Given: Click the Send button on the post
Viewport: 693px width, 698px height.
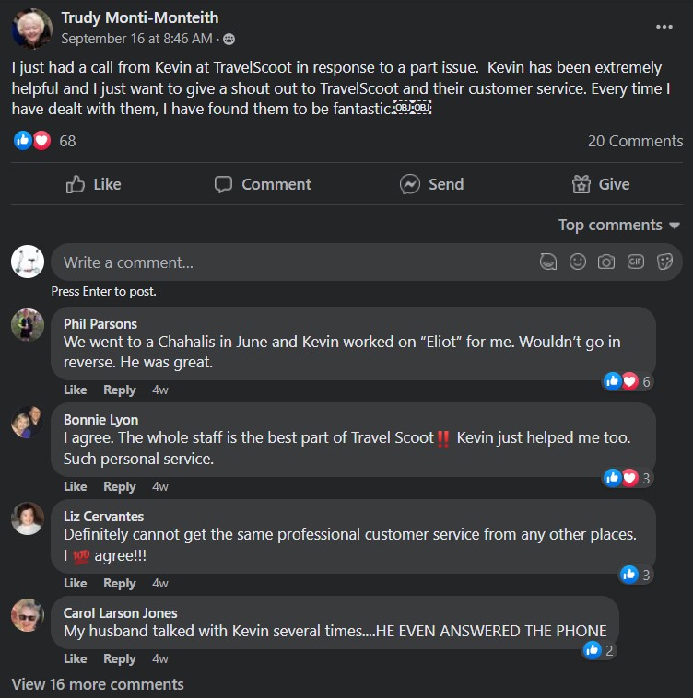Looking at the screenshot, I should coord(432,184).
